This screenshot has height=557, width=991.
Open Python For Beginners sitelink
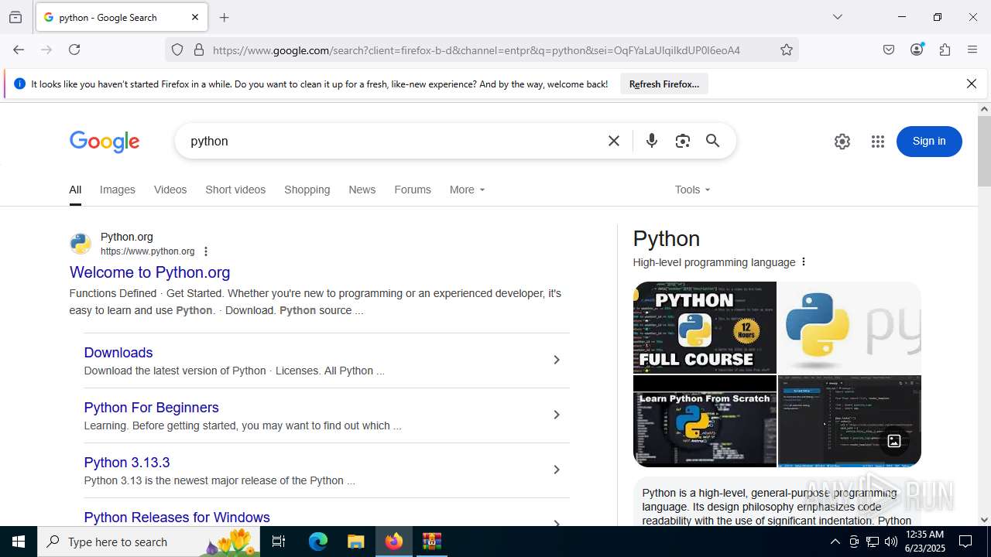tap(151, 408)
